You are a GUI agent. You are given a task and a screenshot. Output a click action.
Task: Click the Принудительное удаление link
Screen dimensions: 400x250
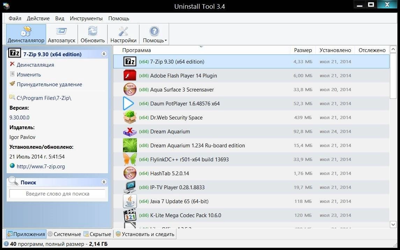[x=49, y=84]
